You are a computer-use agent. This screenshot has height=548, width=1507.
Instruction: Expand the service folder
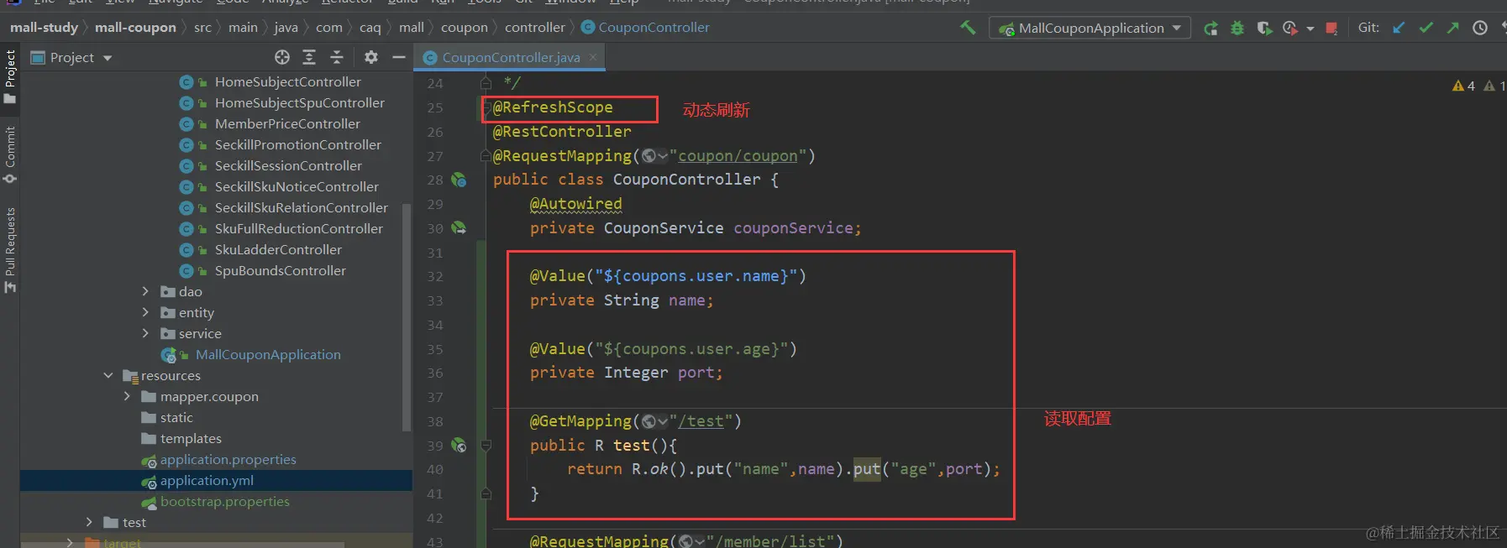tap(145, 333)
